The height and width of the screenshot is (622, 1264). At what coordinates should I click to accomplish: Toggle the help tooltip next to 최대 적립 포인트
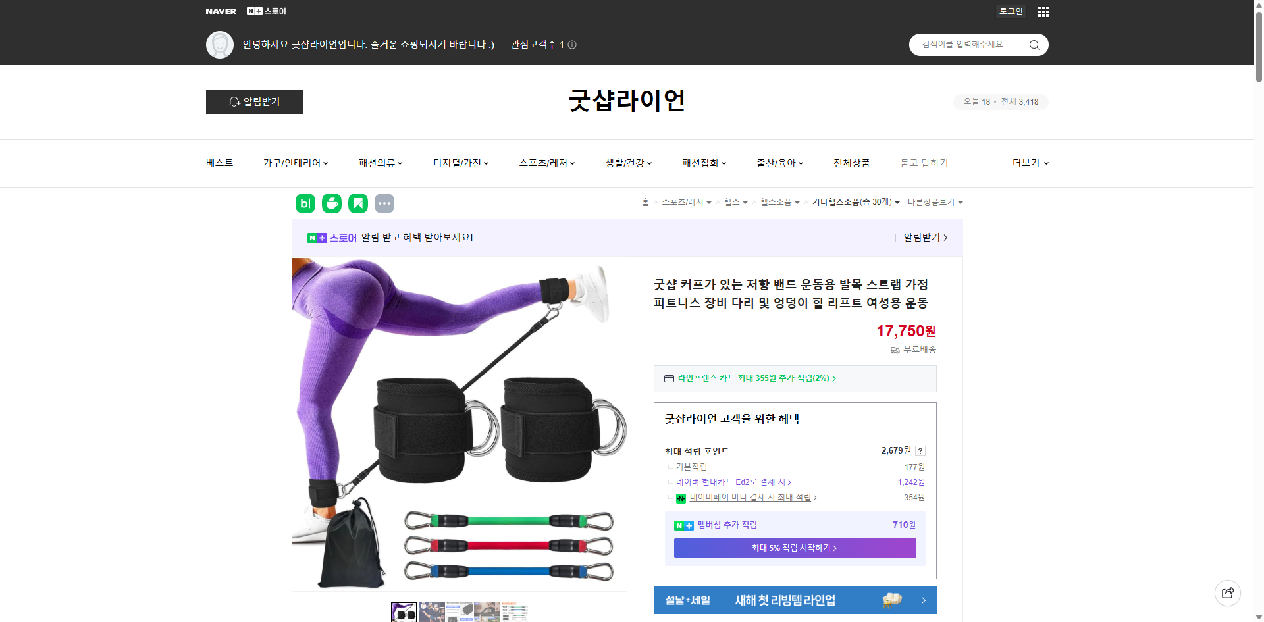point(920,451)
